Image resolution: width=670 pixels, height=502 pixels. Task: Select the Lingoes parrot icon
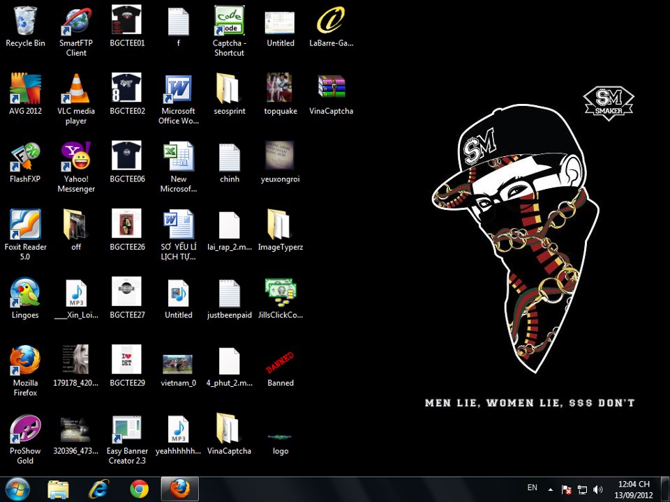(25, 292)
